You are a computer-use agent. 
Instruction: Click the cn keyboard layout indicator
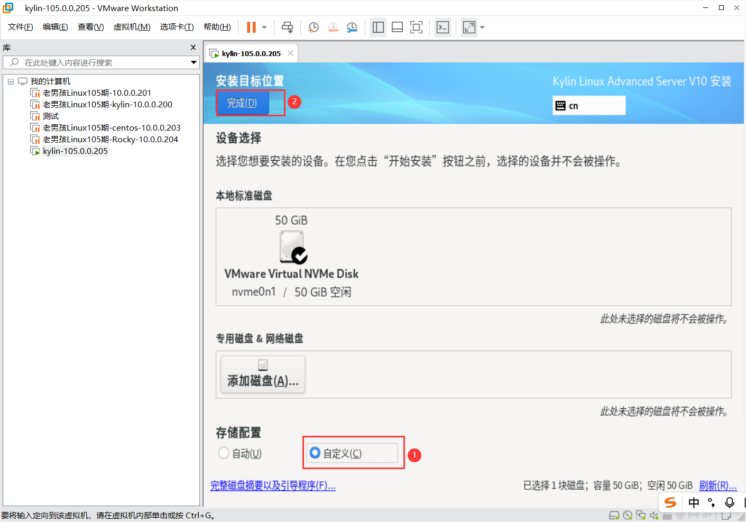pos(589,105)
